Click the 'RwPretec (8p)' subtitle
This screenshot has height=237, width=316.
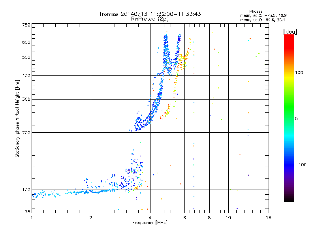(x=150, y=19)
